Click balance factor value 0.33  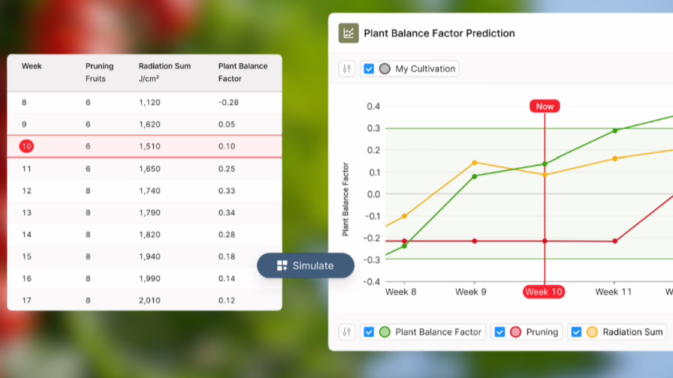click(x=227, y=190)
